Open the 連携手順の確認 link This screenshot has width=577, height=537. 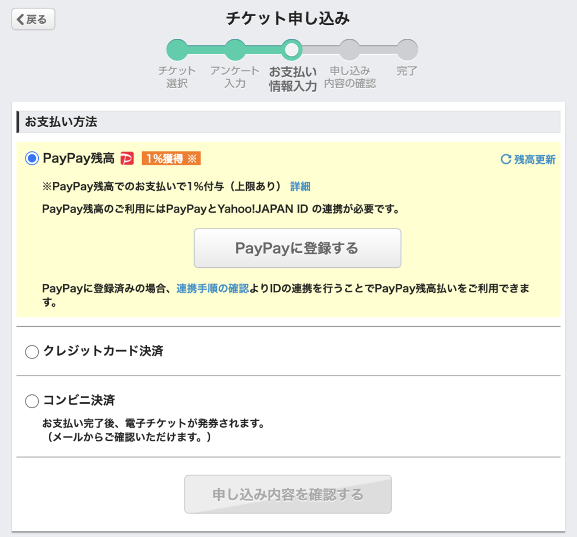[212, 288]
